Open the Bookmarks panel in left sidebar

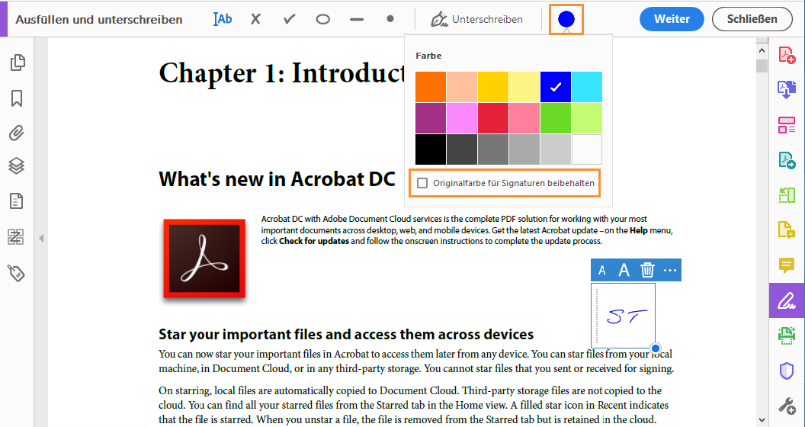[17, 98]
